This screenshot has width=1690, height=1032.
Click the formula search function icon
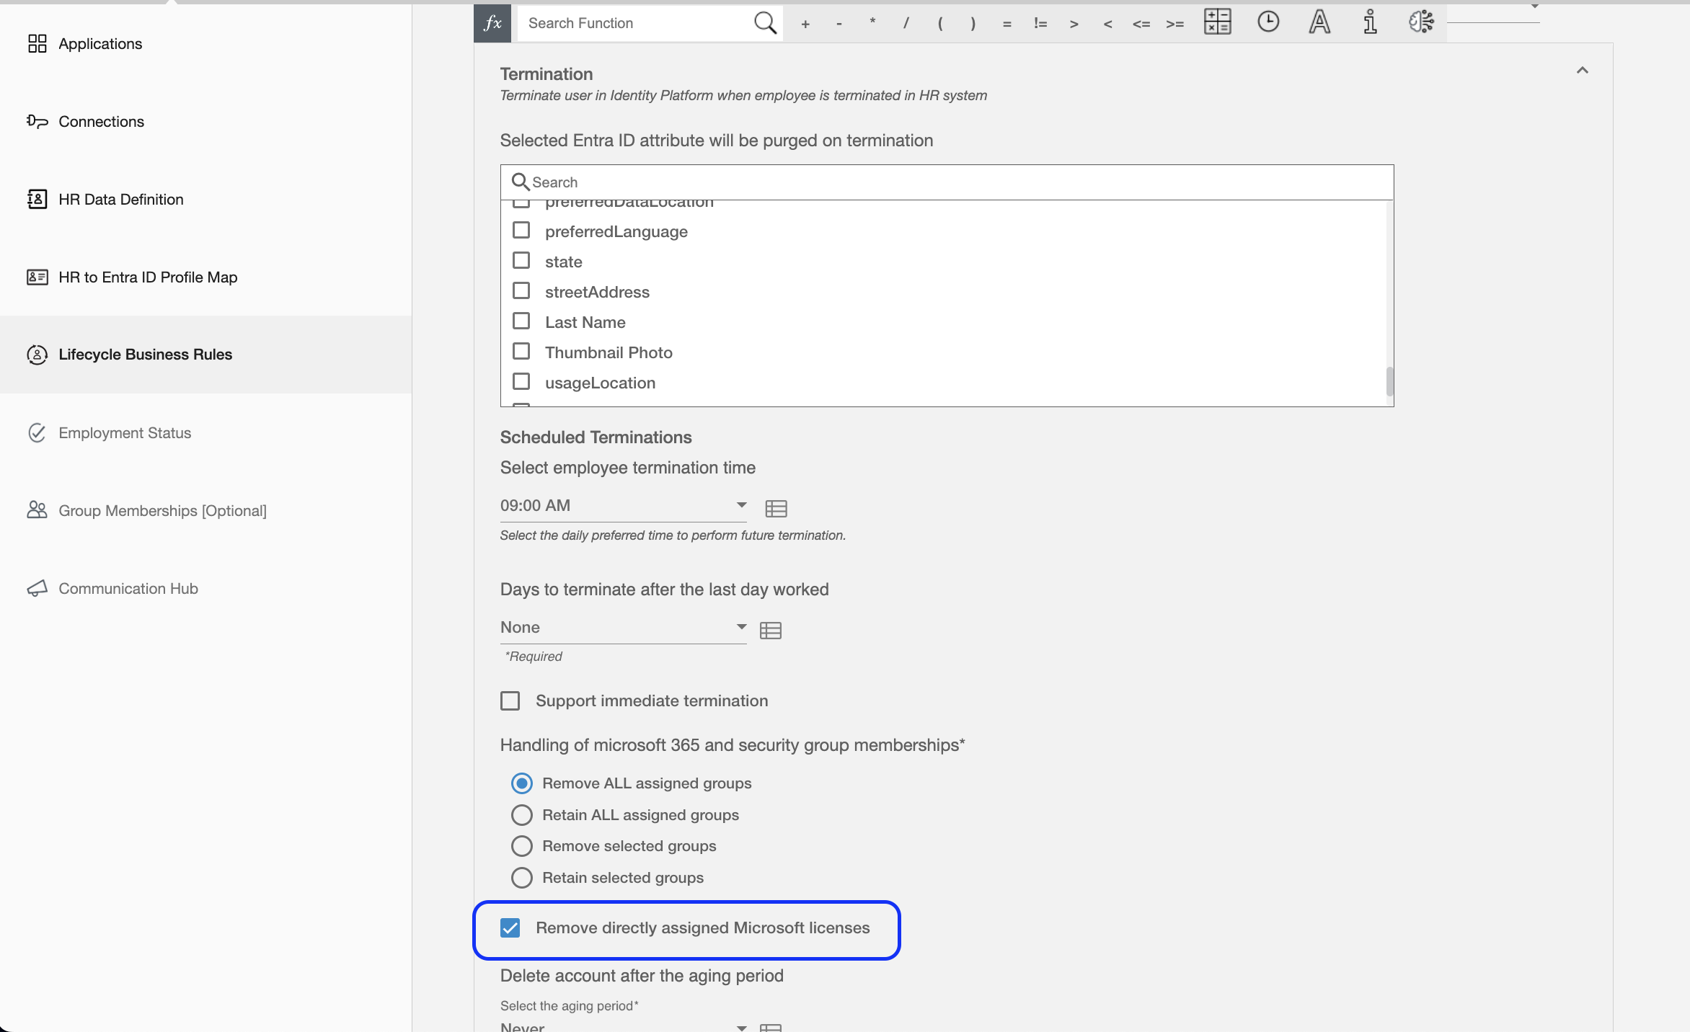490,22
